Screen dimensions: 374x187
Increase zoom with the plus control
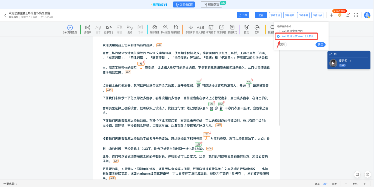(364, 184)
